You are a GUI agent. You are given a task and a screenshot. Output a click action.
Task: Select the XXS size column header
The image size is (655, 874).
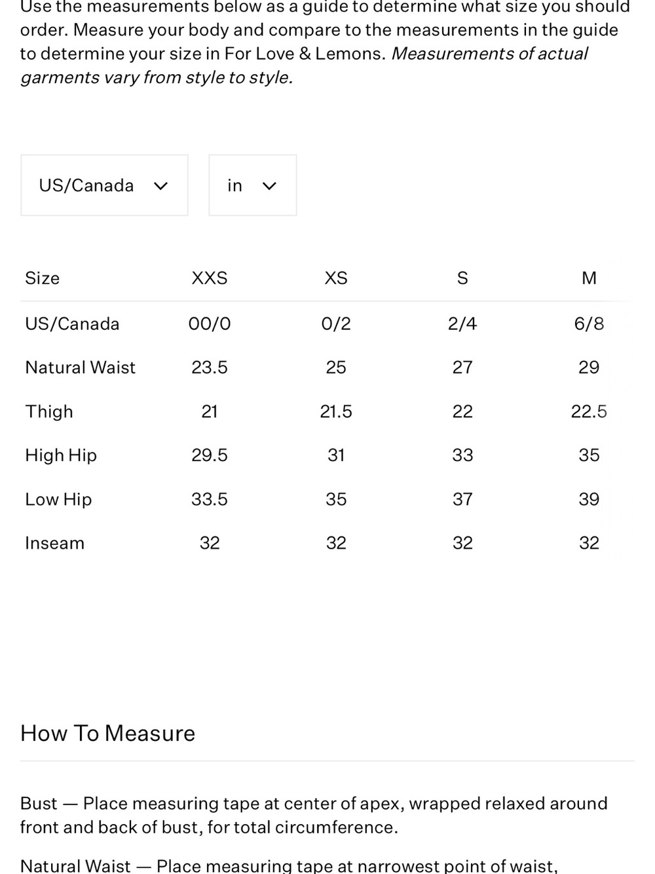[210, 278]
